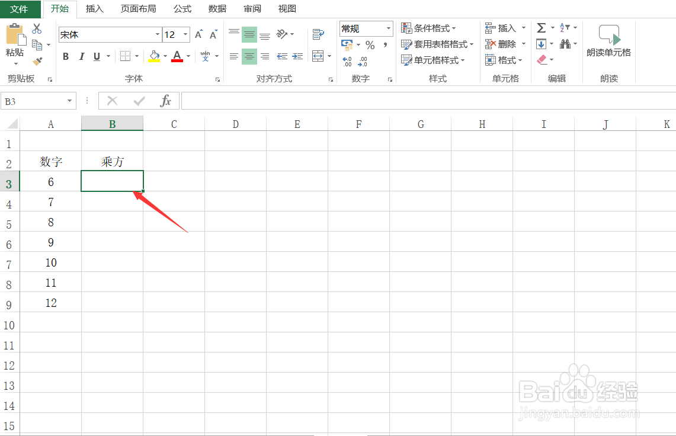Click the percent style icon in 数字 group
The image size is (676, 436).
point(370,44)
